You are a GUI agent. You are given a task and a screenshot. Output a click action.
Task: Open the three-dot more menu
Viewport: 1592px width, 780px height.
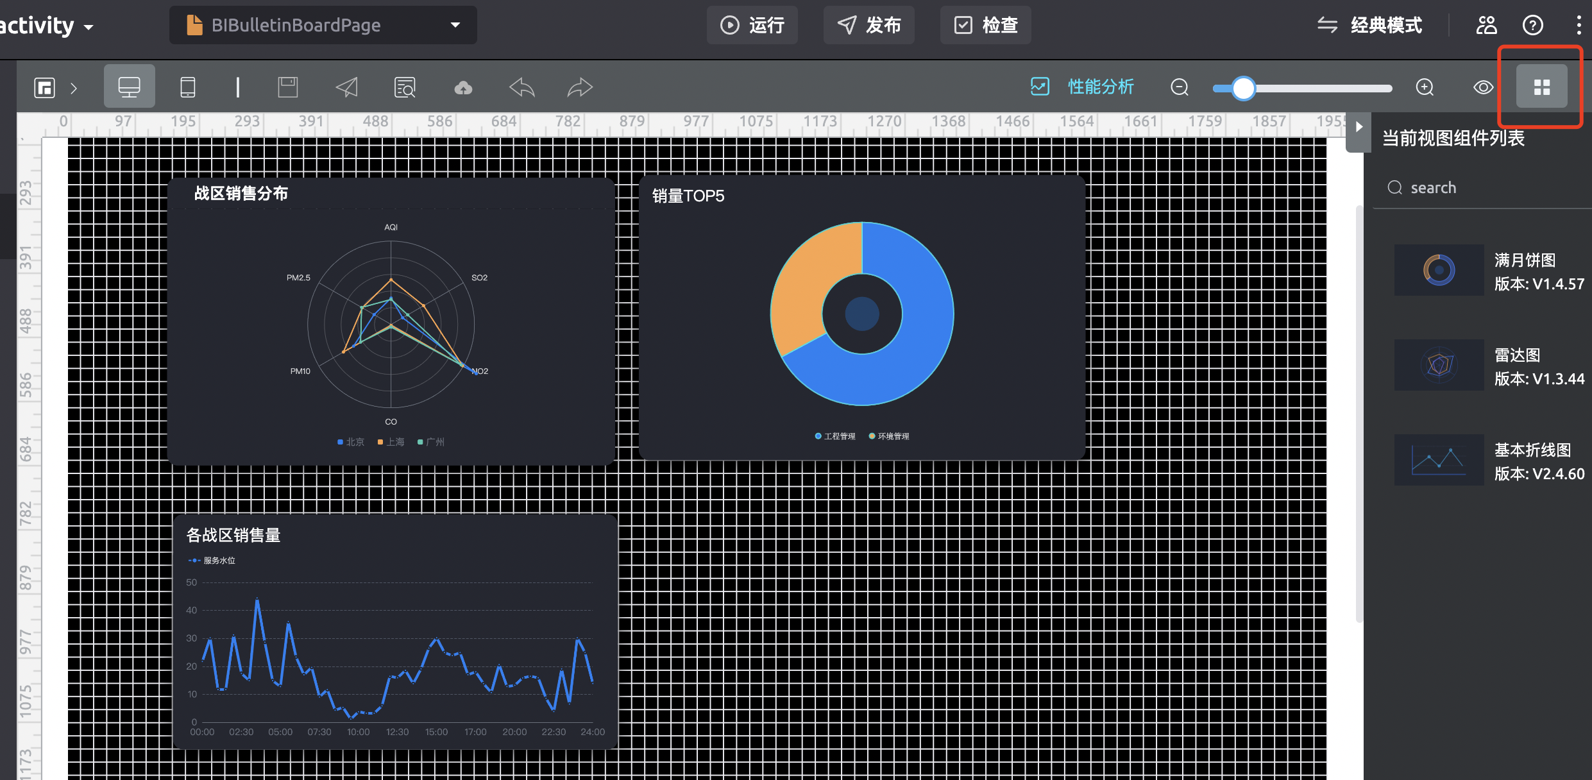tap(1579, 25)
